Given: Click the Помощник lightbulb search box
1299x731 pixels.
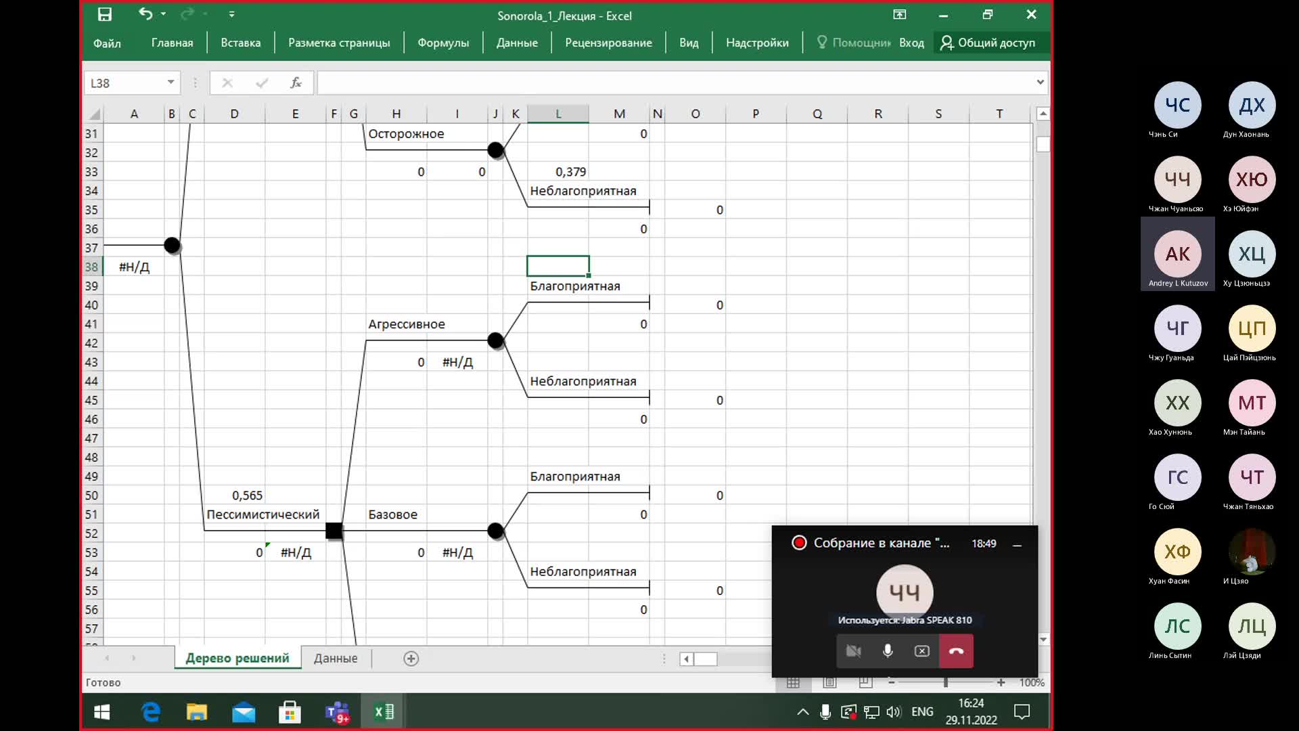Looking at the screenshot, I should pos(853,43).
